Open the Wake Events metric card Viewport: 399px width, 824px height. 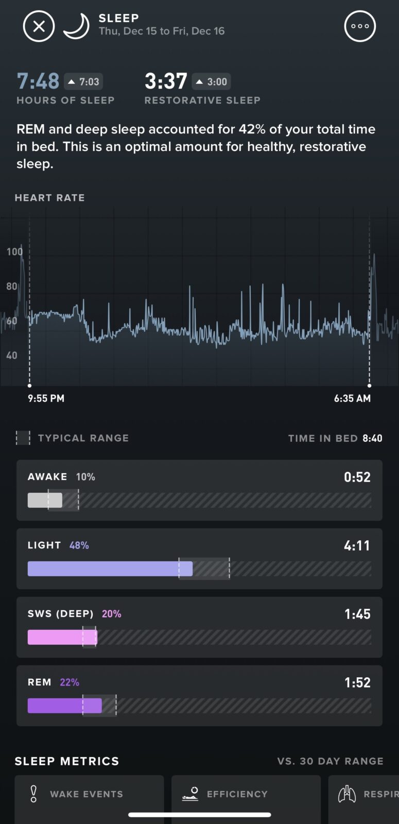[x=89, y=800]
